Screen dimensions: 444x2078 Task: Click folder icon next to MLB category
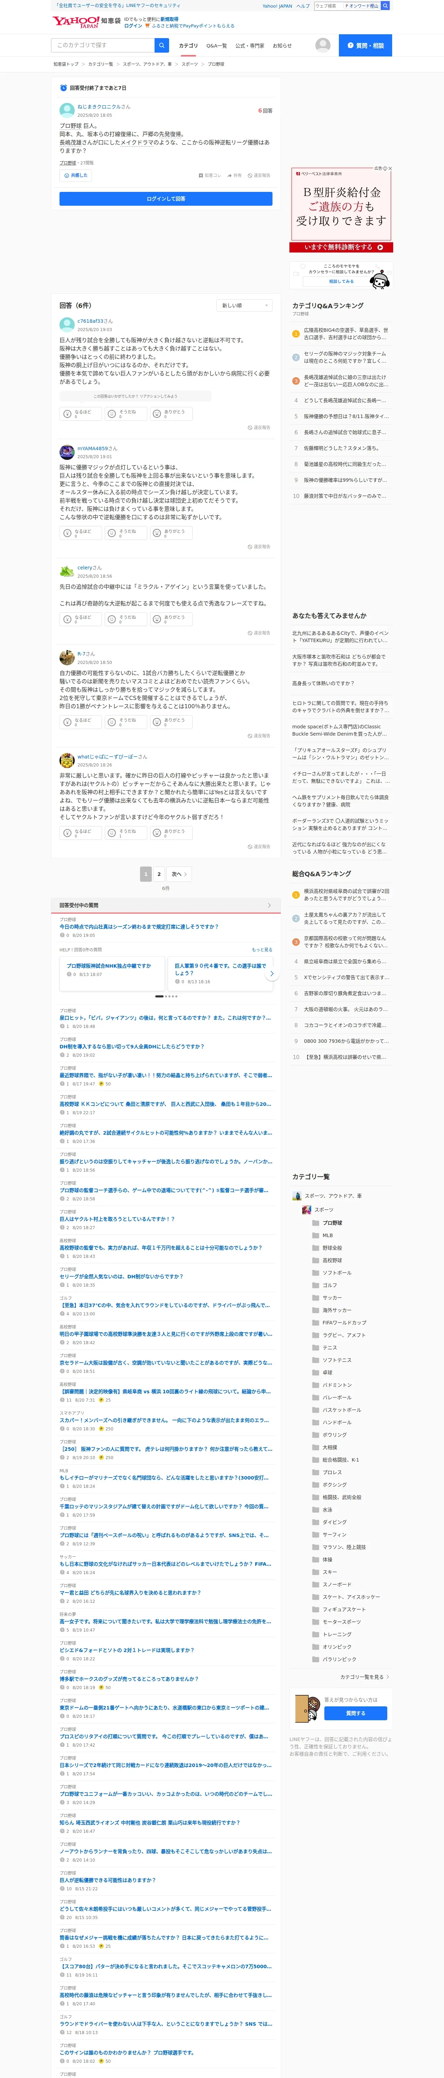click(316, 1235)
